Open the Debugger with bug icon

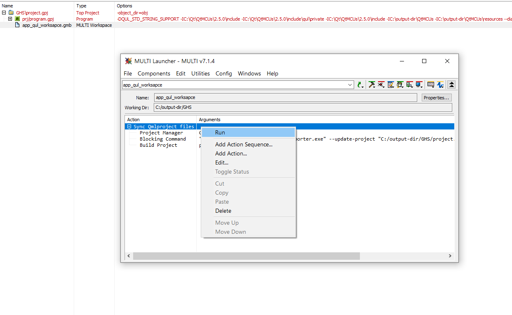pos(381,84)
